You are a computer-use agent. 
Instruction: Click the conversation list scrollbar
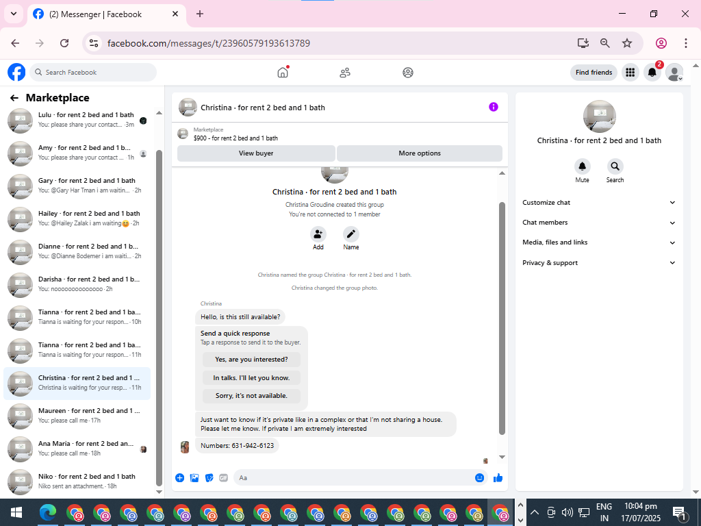coord(159,318)
